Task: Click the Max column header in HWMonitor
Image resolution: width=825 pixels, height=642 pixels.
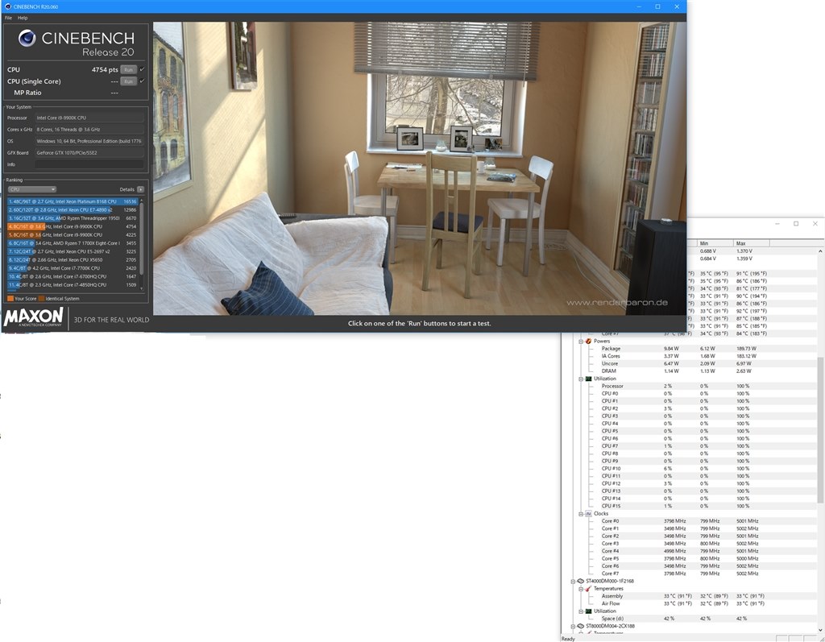Action: pyautogui.click(x=752, y=243)
